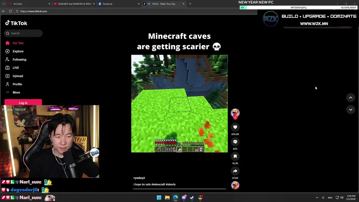Screen dimensions: 359x202
Task: Click the TikTok logo
Action: tap(16, 23)
